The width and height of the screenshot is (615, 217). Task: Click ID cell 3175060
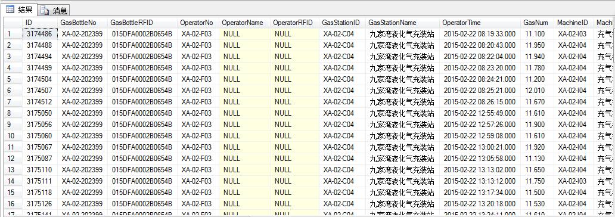point(41,136)
